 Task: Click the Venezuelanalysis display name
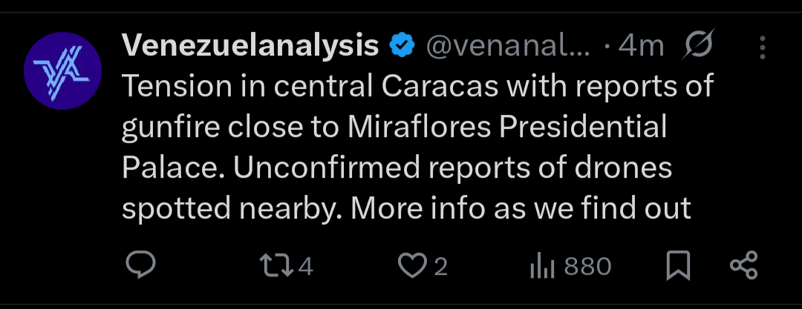[250, 47]
